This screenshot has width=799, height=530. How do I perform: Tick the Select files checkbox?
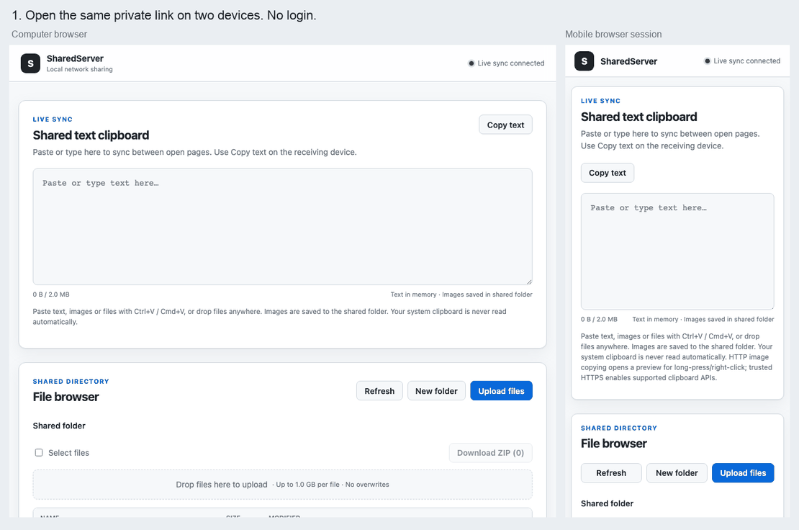click(x=39, y=452)
